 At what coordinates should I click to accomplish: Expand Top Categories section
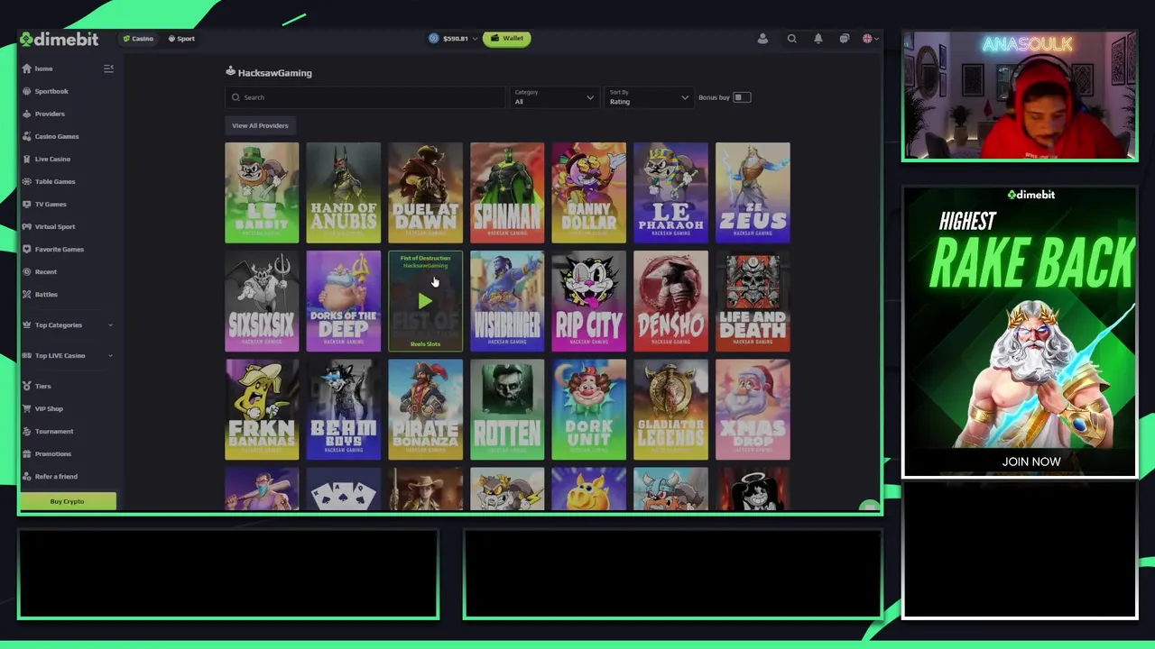click(x=68, y=324)
